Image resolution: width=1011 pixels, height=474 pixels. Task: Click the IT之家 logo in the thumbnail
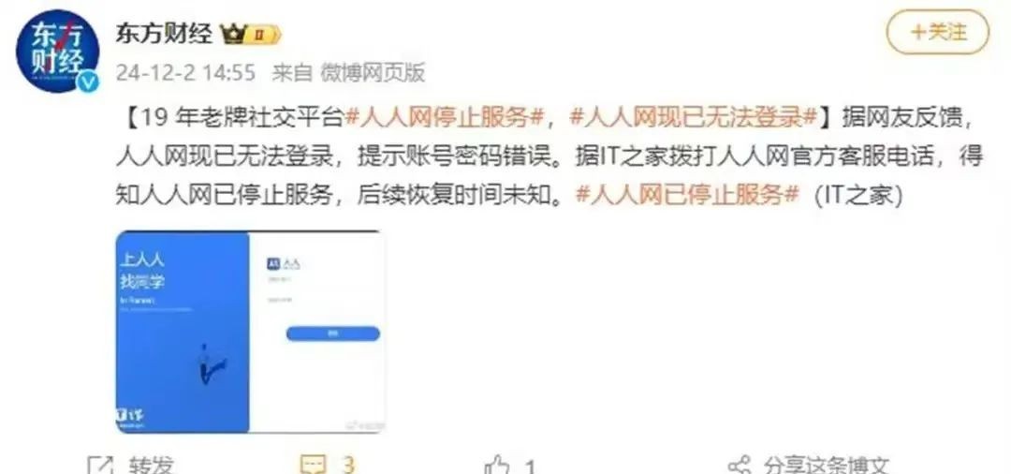[x=130, y=417]
